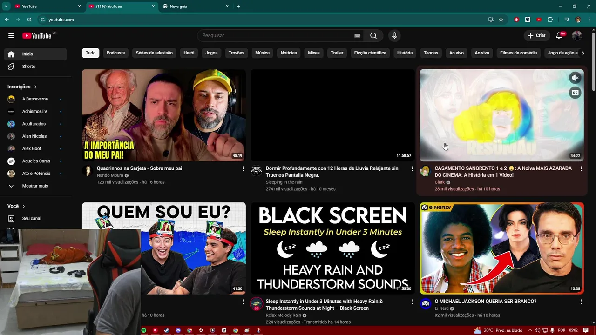Viewport: 596px width, 335px height.
Task: Open a new browser tab with plus
Action: (x=238, y=7)
